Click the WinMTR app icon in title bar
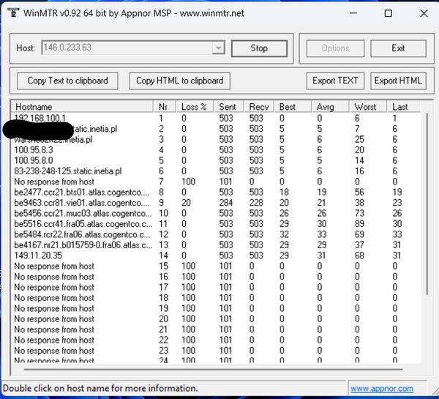 tap(13, 12)
